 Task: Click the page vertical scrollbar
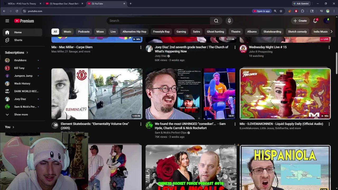point(336,63)
